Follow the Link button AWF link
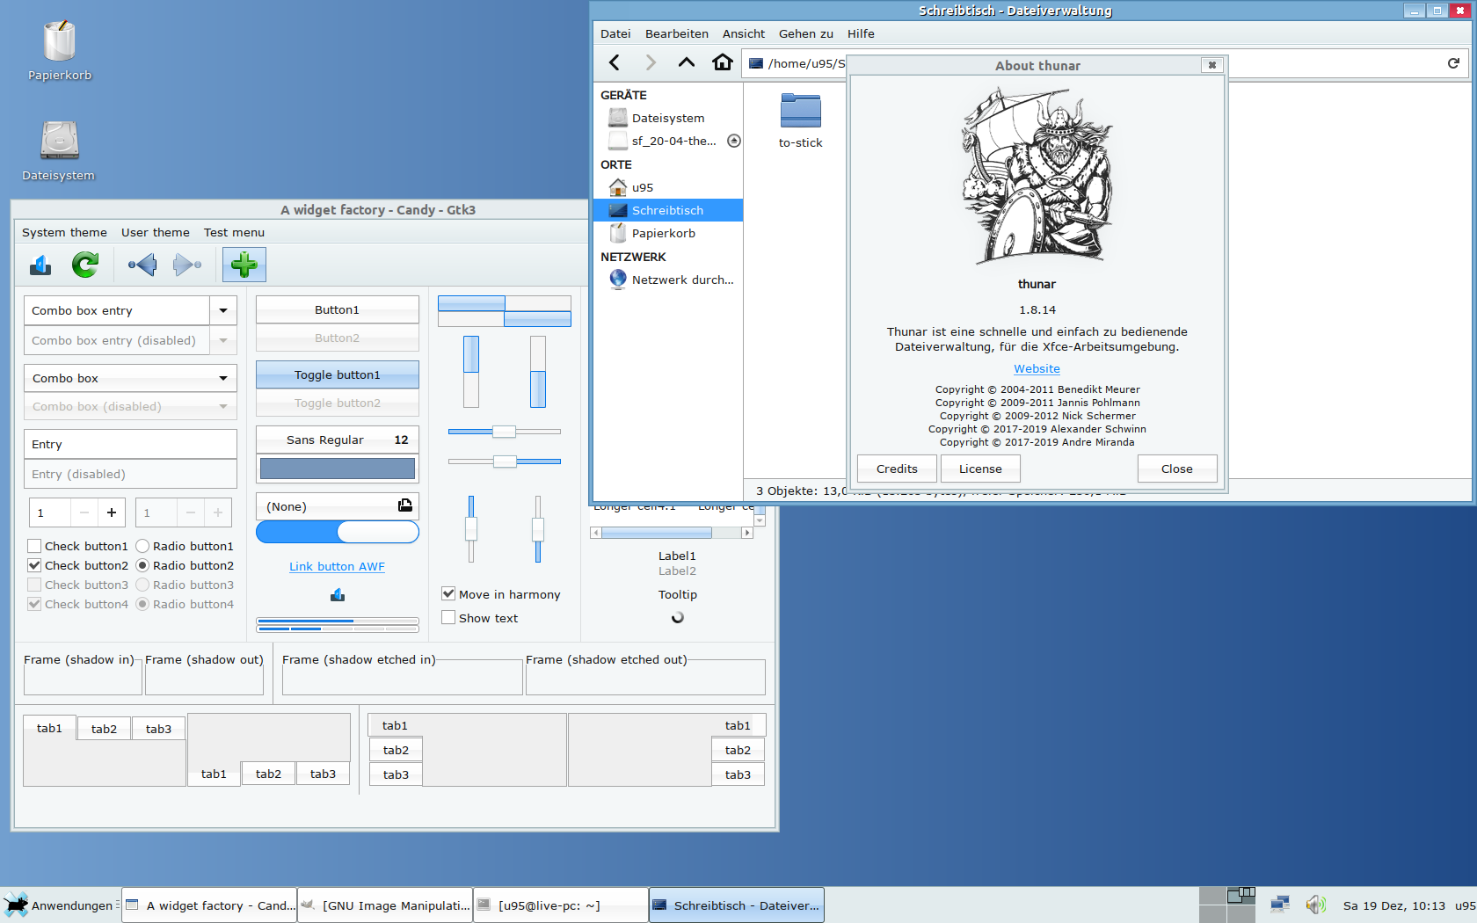 338,566
